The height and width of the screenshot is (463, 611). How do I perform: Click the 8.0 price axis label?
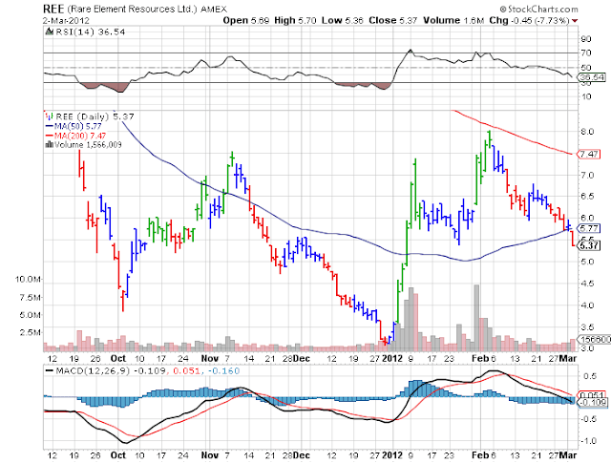[587, 132]
